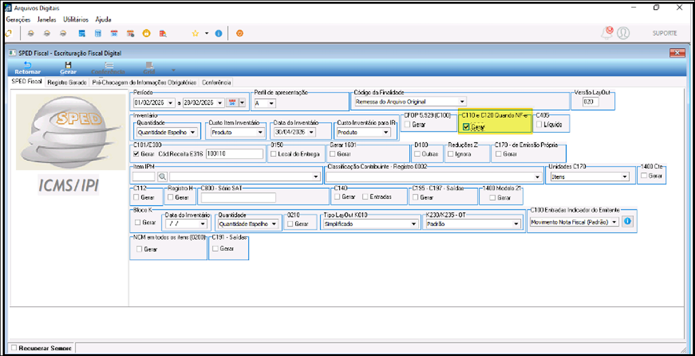The height and width of the screenshot is (356, 695).
Task: Click the user profile avatar icon
Action: click(x=623, y=32)
